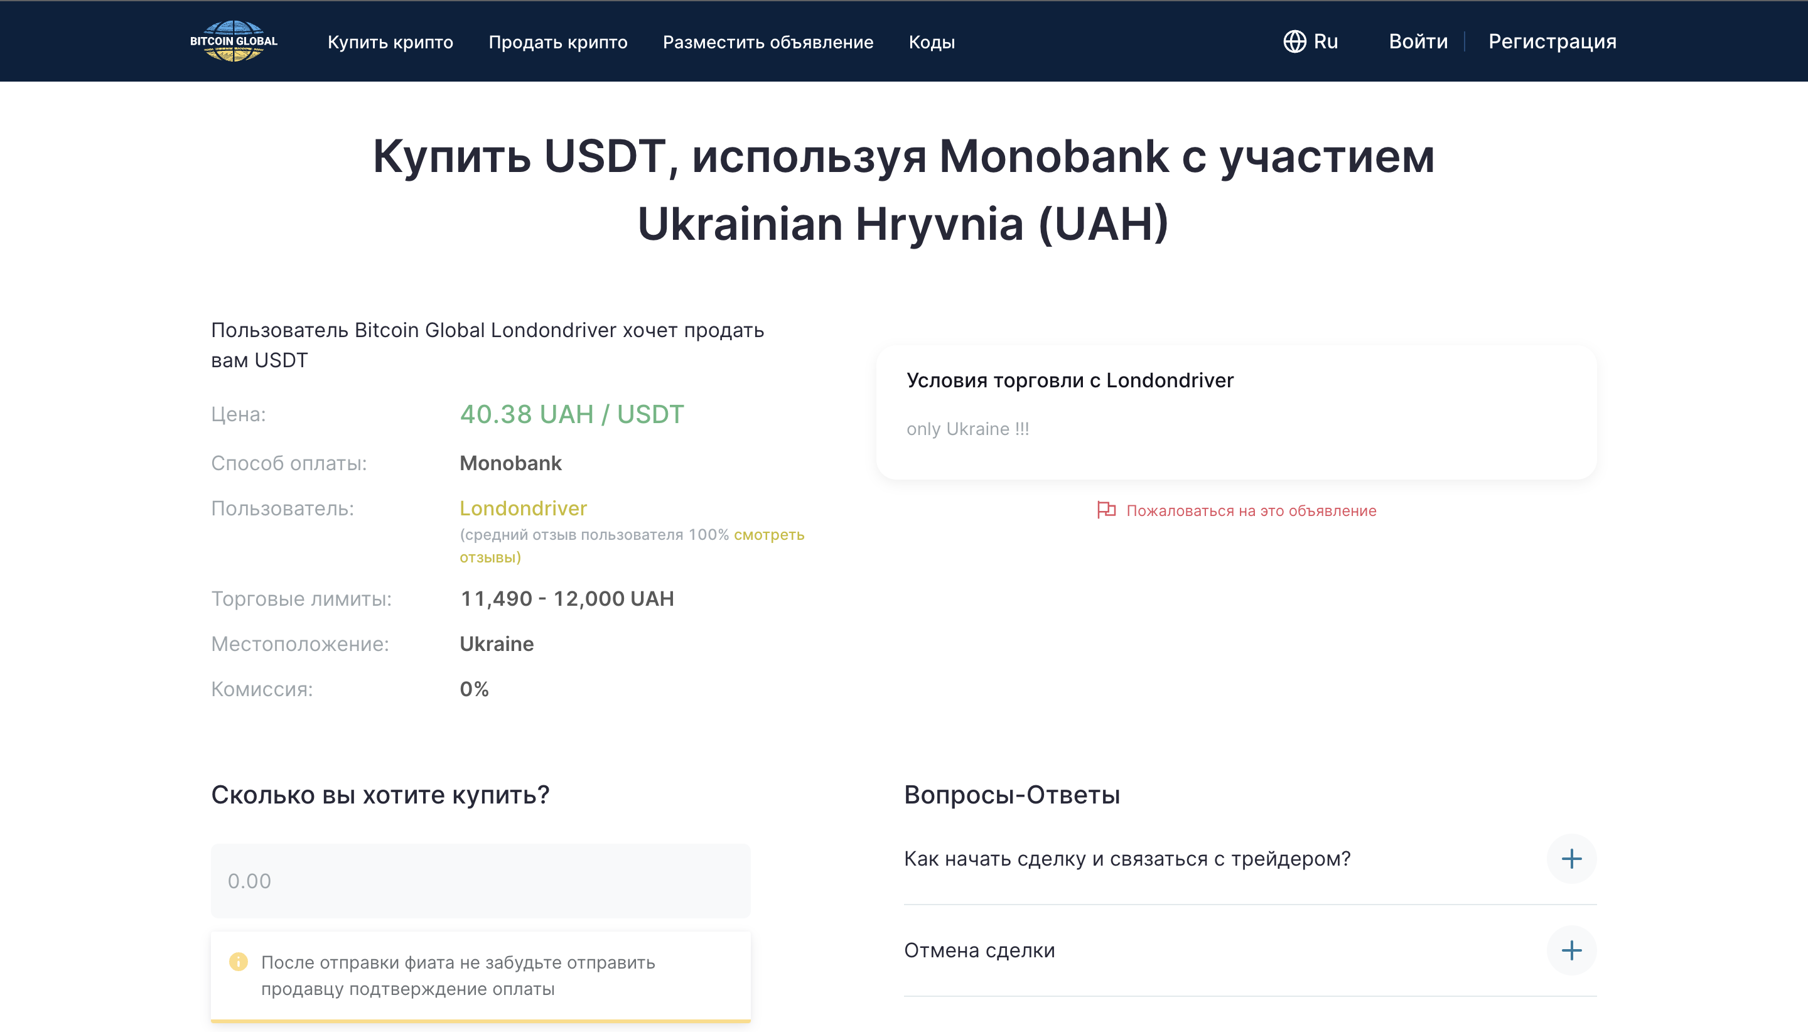Click the 'Ru' language label
1808x1032 pixels.
(x=1325, y=41)
